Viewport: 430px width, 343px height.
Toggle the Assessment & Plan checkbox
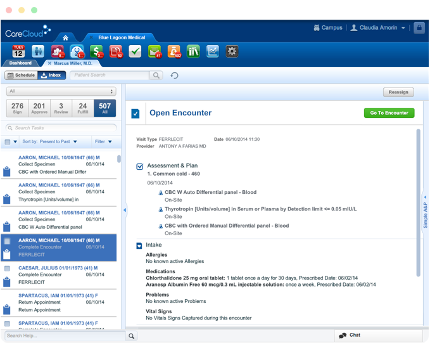pyautogui.click(x=140, y=166)
